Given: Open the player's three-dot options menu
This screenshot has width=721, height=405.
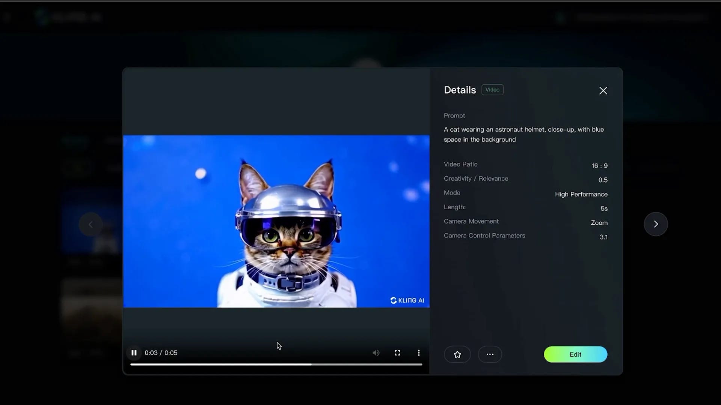Looking at the screenshot, I should [418, 352].
